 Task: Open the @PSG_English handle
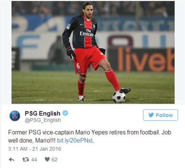tap(43, 120)
